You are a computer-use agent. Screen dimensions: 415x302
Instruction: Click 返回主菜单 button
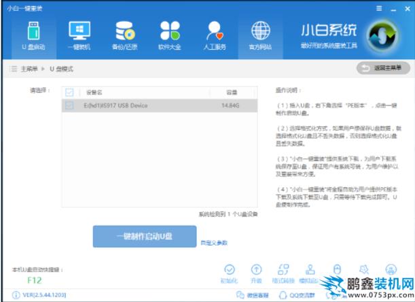383,68
